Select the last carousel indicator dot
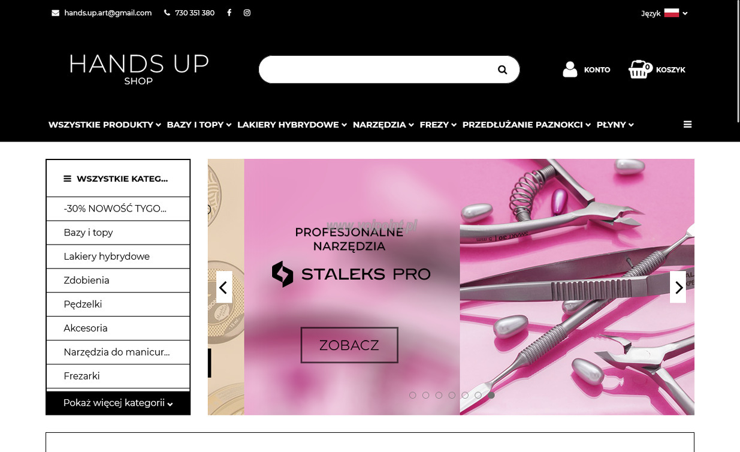 (491, 395)
